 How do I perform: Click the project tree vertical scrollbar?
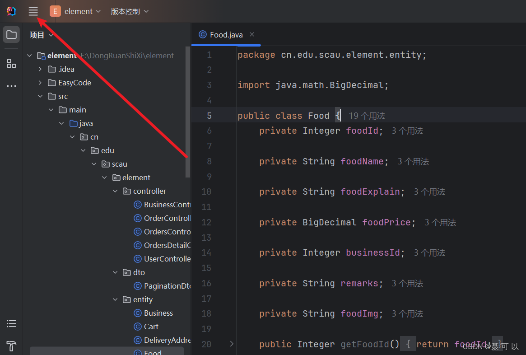(x=187, y=112)
